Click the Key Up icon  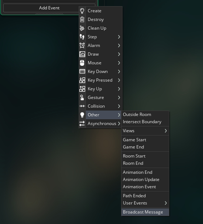82,89
